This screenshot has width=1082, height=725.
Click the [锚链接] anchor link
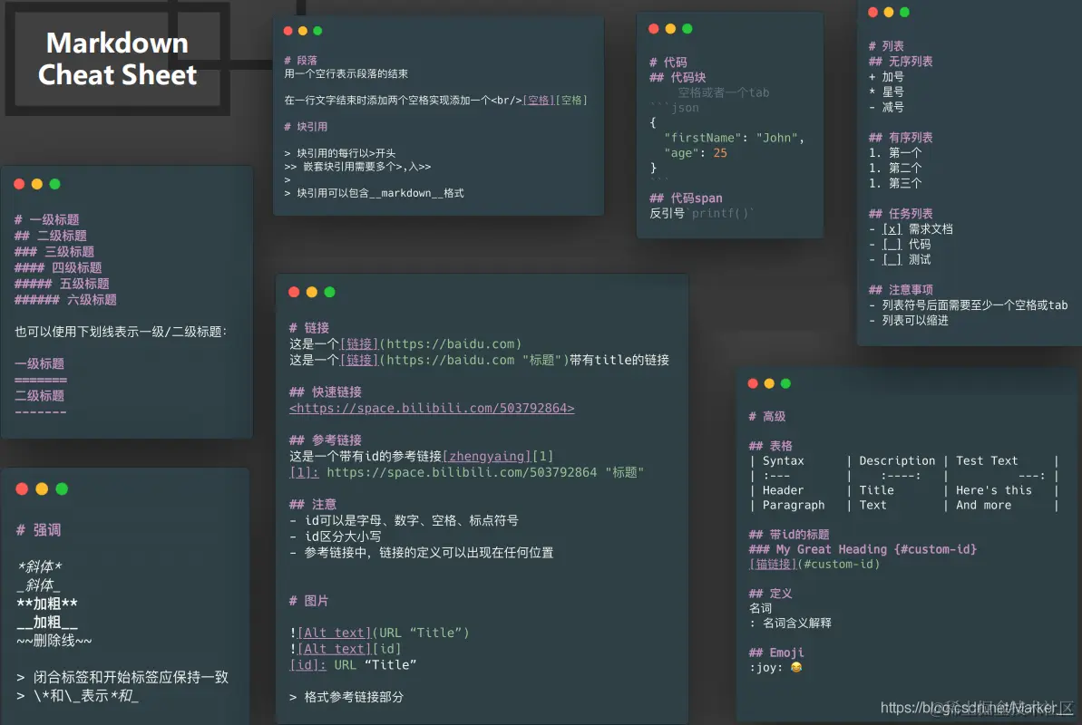click(x=773, y=564)
